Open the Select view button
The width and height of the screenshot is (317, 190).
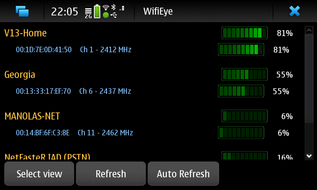(39, 174)
